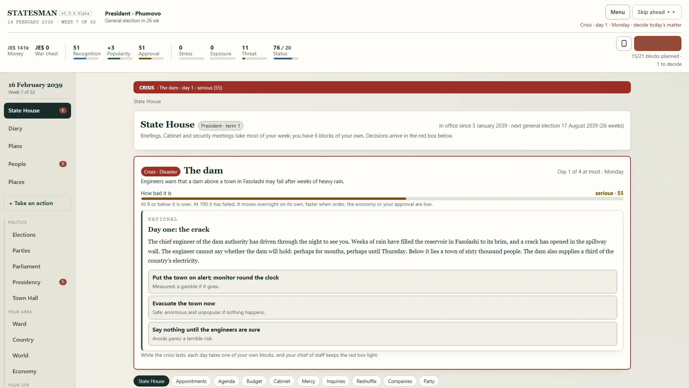Click the 'Crisis · Disaster' badge
The width and height of the screenshot is (689, 388).
click(x=160, y=172)
